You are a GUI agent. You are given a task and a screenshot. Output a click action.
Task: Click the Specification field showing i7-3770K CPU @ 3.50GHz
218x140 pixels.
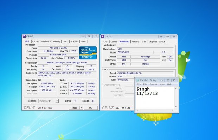pyautogui.click(x=67, y=63)
